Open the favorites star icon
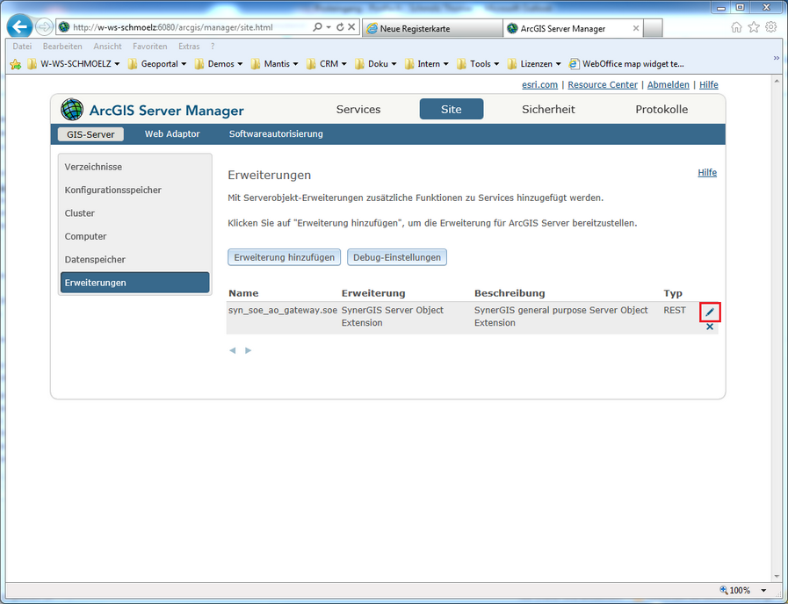788x604 pixels. (754, 27)
